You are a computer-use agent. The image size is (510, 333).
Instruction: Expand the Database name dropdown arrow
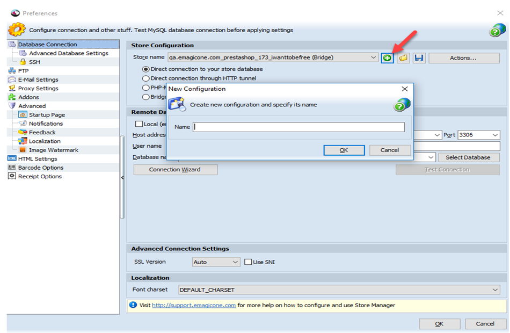[431, 157]
